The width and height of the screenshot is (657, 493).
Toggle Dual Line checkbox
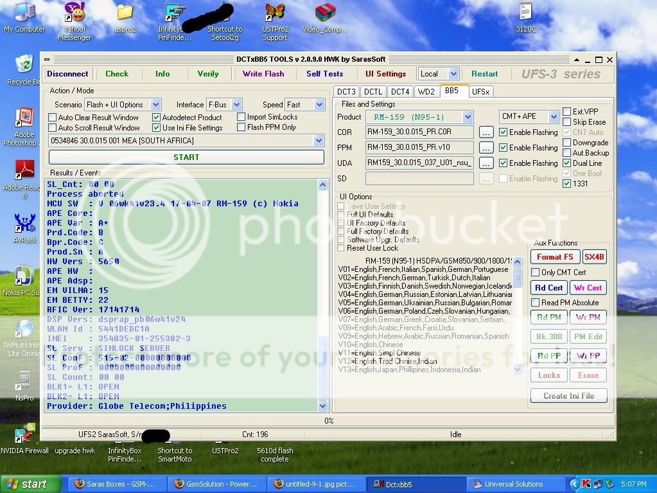tap(566, 163)
